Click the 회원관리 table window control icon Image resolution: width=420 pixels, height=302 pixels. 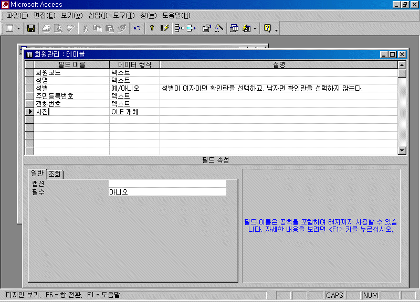click(x=29, y=55)
